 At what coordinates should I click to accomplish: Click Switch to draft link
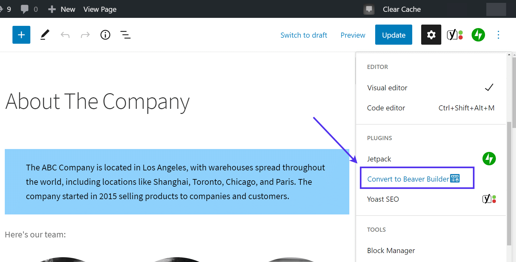pos(304,35)
